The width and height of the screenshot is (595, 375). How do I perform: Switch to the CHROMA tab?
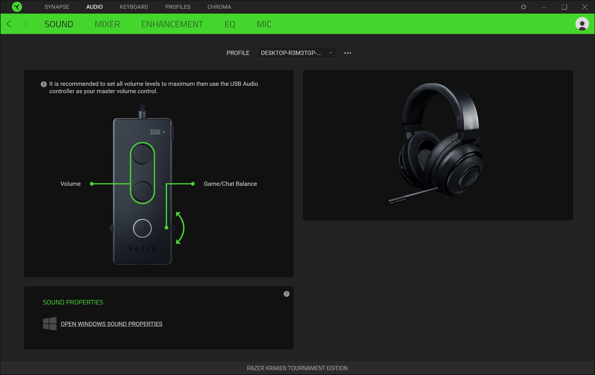pyautogui.click(x=219, y=7)
